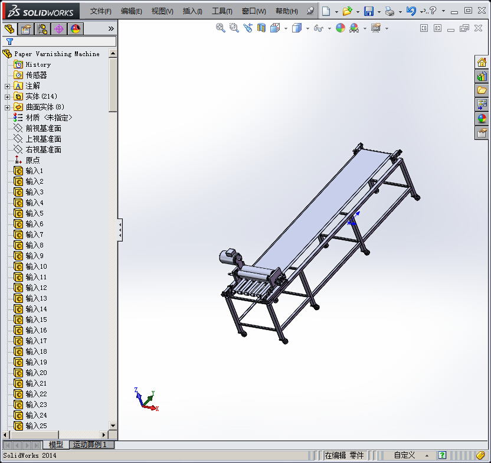Click Apply Scene icon
The height and width of the screenshot is (463, 491).
point(354,28)
